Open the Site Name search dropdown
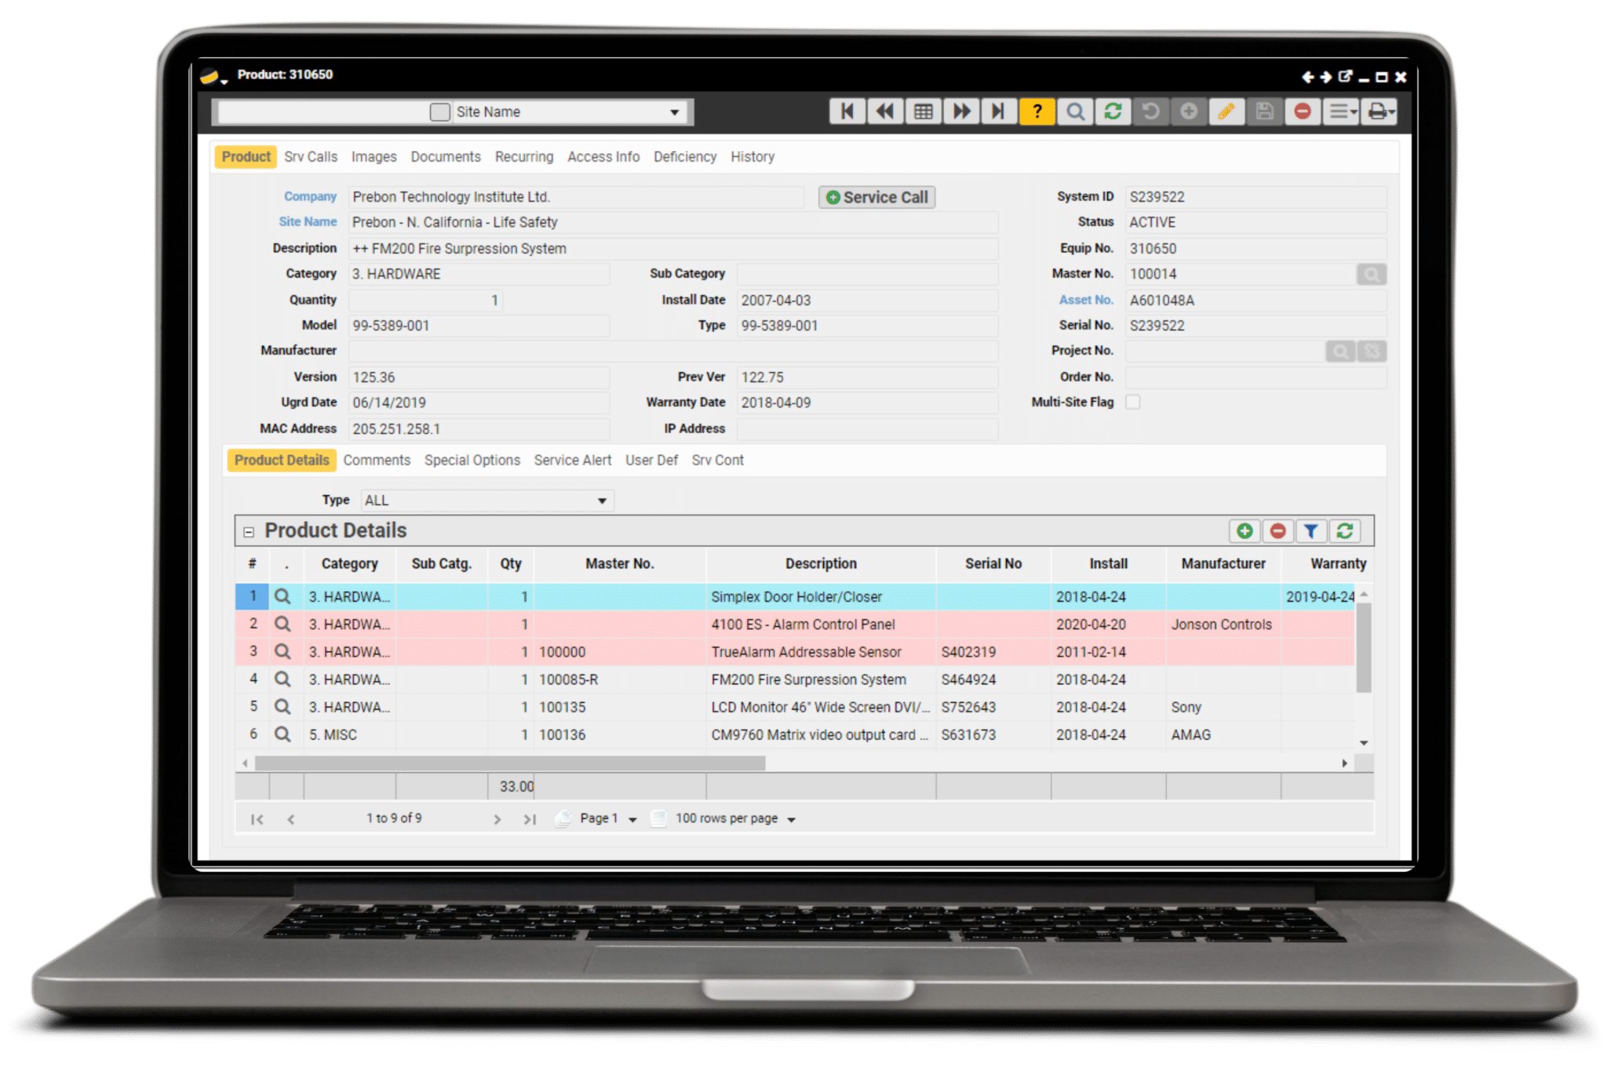1607x1071 pixels. click(674, 112)
